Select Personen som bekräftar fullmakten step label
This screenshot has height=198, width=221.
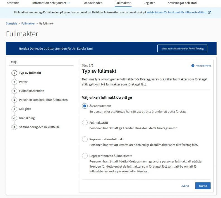coord(43,100)
